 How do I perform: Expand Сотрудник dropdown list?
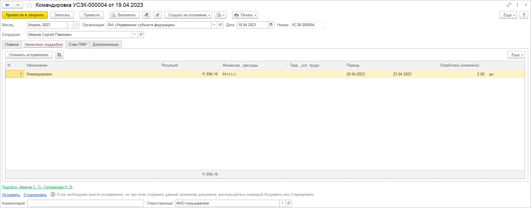point(135,34)
